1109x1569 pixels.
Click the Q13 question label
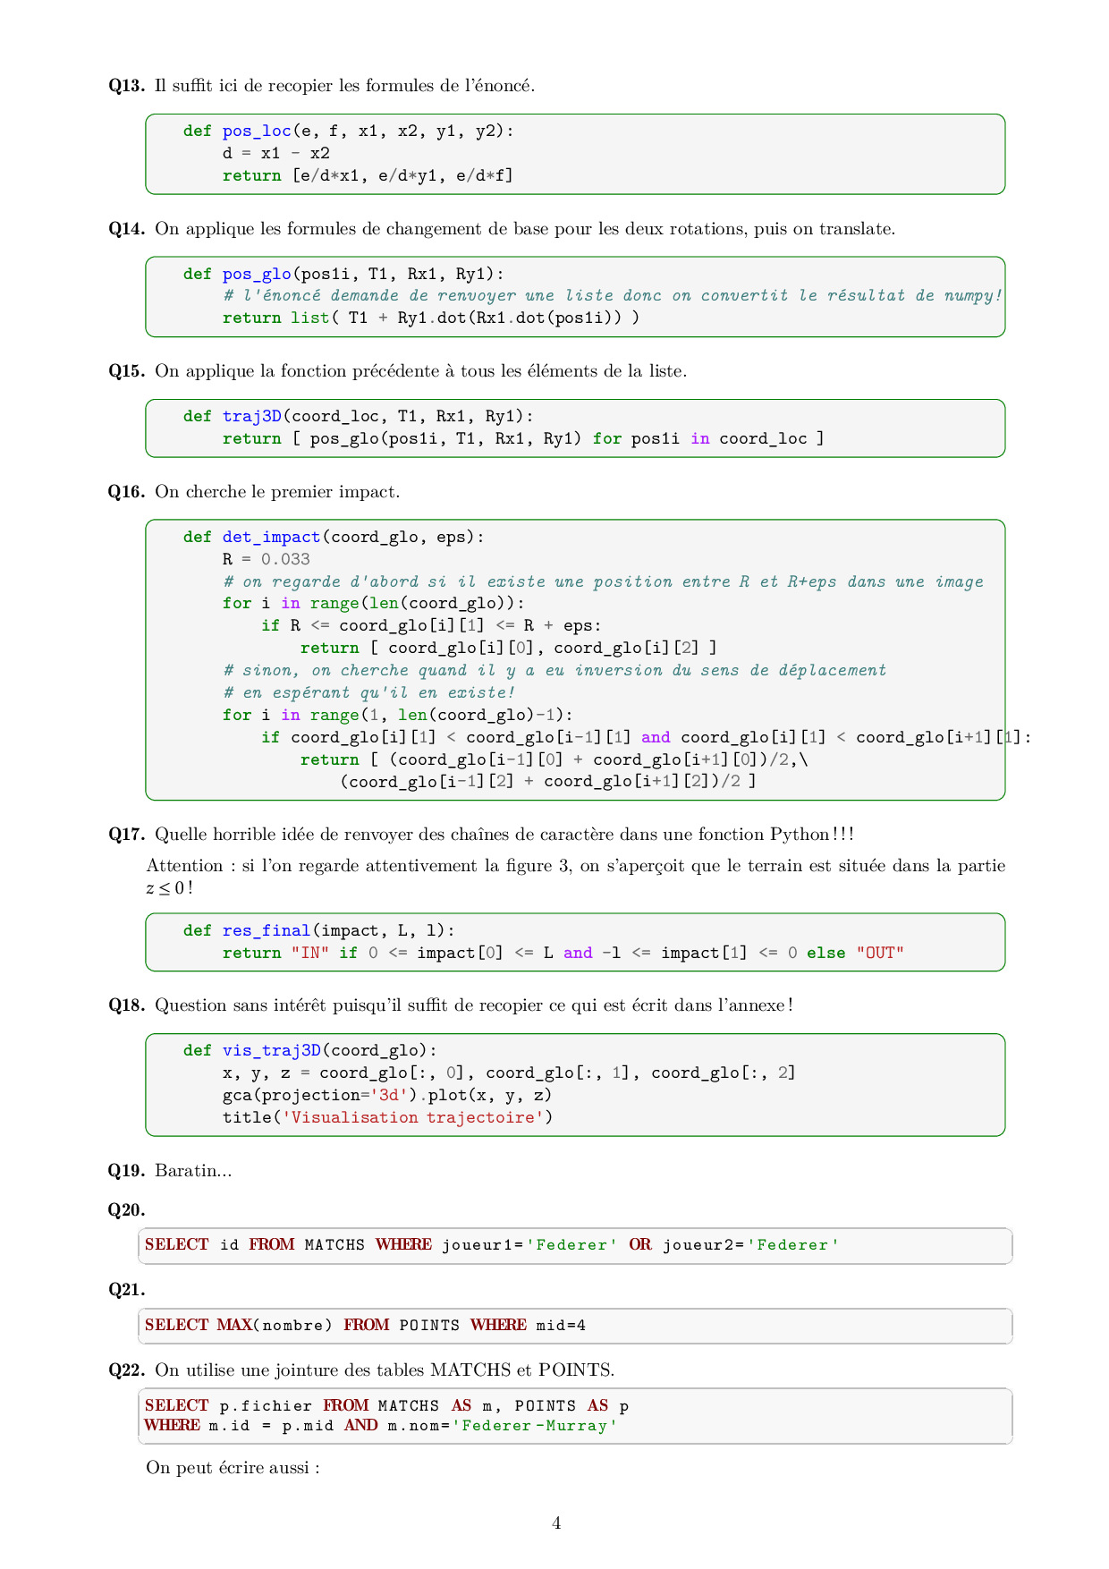(126, 86)
